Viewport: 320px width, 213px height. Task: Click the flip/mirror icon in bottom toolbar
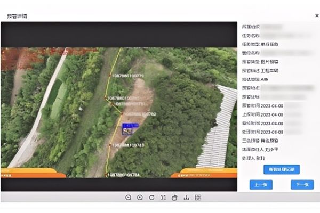point(163,198)
